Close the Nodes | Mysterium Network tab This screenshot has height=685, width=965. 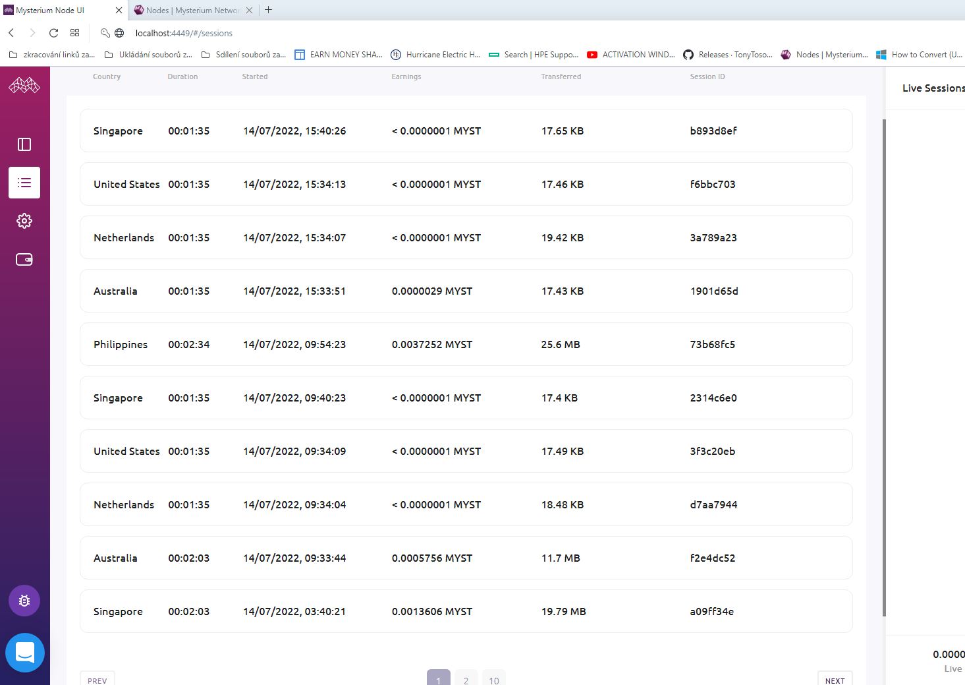tap(249, 11)
